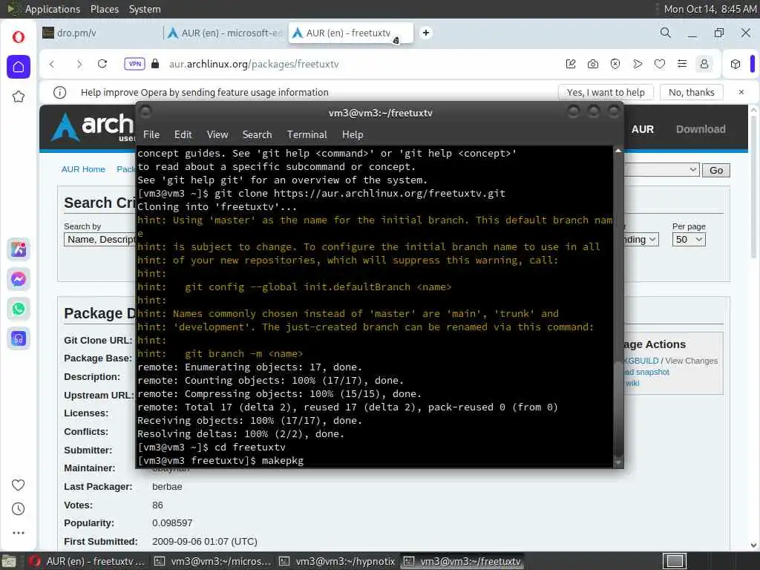This screenshot has height=570, width=760.
Task: Open terminal View menu
Action: (x=217, y=135)
